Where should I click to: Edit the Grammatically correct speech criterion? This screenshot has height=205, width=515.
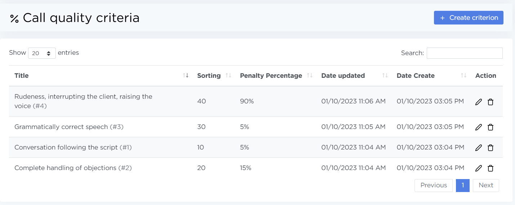(x=478, y=127)
